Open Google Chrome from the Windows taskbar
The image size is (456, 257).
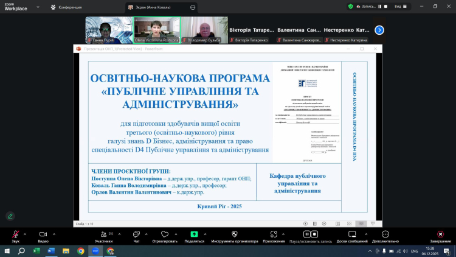pyautogui.click(x=81, y=250)
